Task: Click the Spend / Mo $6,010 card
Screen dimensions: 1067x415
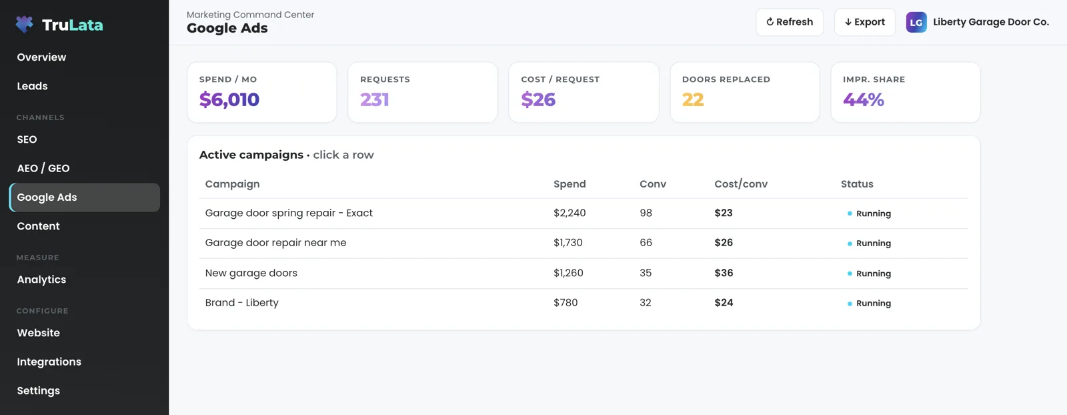Action: (x=262, y=92)
